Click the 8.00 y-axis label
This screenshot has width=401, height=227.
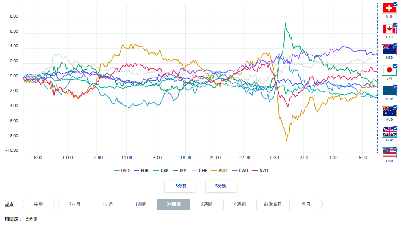coord(14,16)
